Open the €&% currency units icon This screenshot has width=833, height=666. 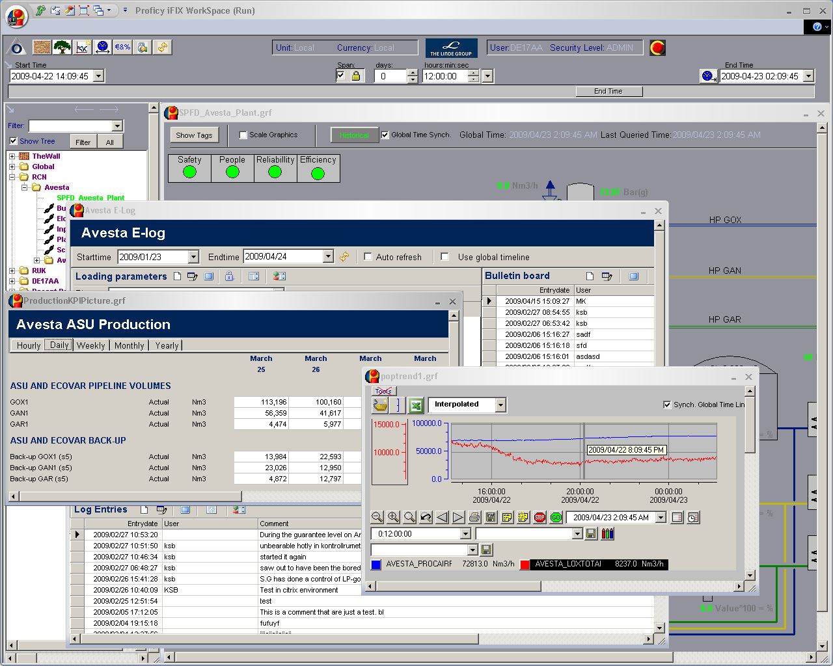[x=122, y=47]
